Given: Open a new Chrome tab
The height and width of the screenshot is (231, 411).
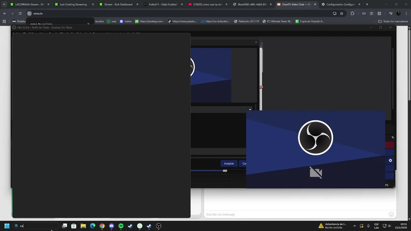Looking at the screenshot, I should 367,4.
